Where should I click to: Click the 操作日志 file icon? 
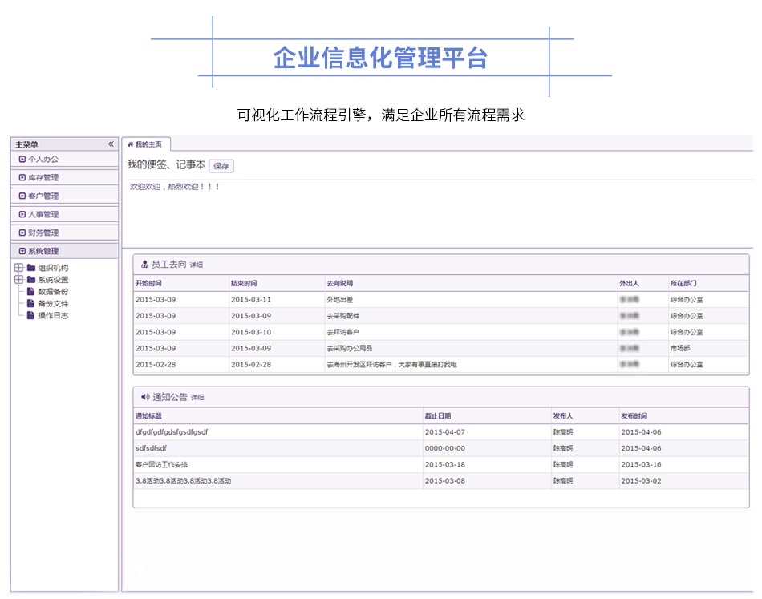click(x=30, y=315)
